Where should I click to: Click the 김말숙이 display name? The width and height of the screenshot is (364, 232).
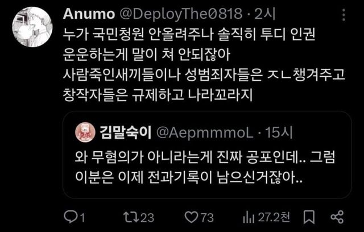[125, 132]
